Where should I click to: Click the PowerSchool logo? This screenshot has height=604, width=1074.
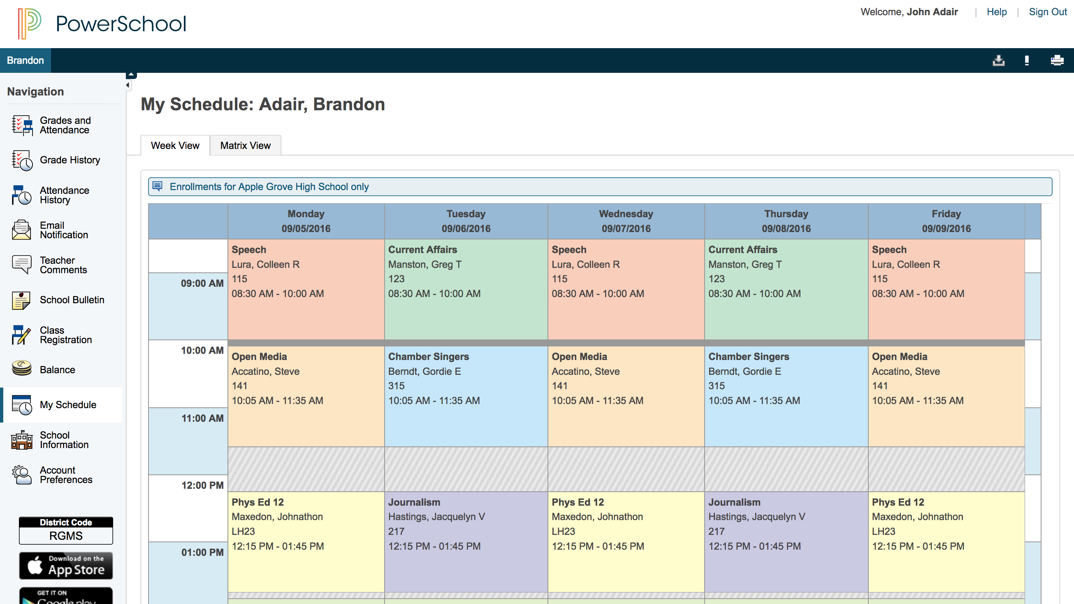pyautogui.click(x=101, y=24)
